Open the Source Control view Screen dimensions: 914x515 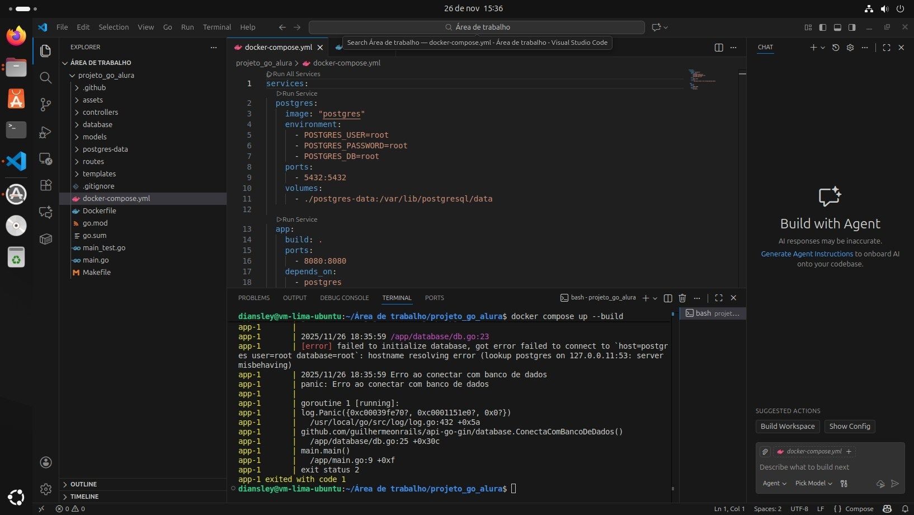[46, 105]
